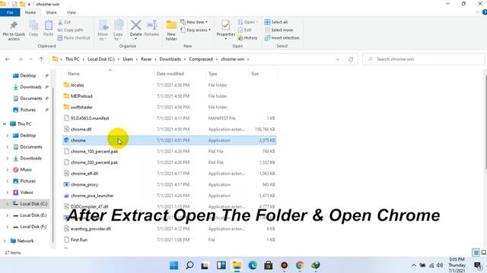Open the File menu tab
This screenshot has width=487, height=273.
[x=10, y=12]
